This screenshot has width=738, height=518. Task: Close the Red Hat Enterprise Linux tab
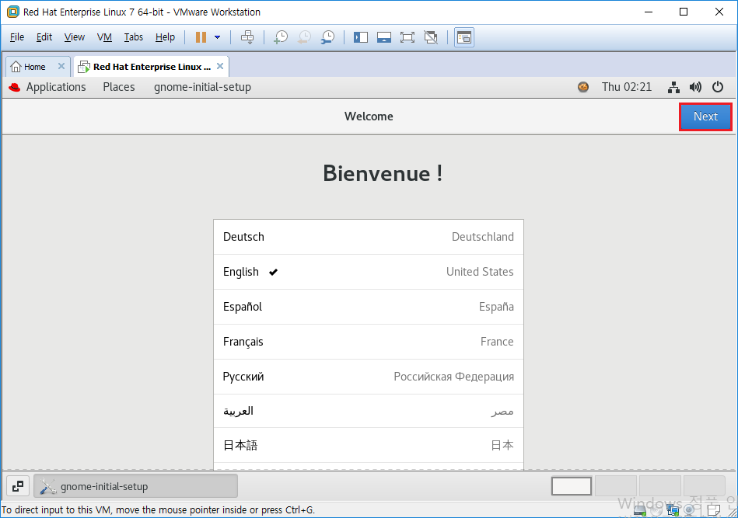[x=220, y=66]
